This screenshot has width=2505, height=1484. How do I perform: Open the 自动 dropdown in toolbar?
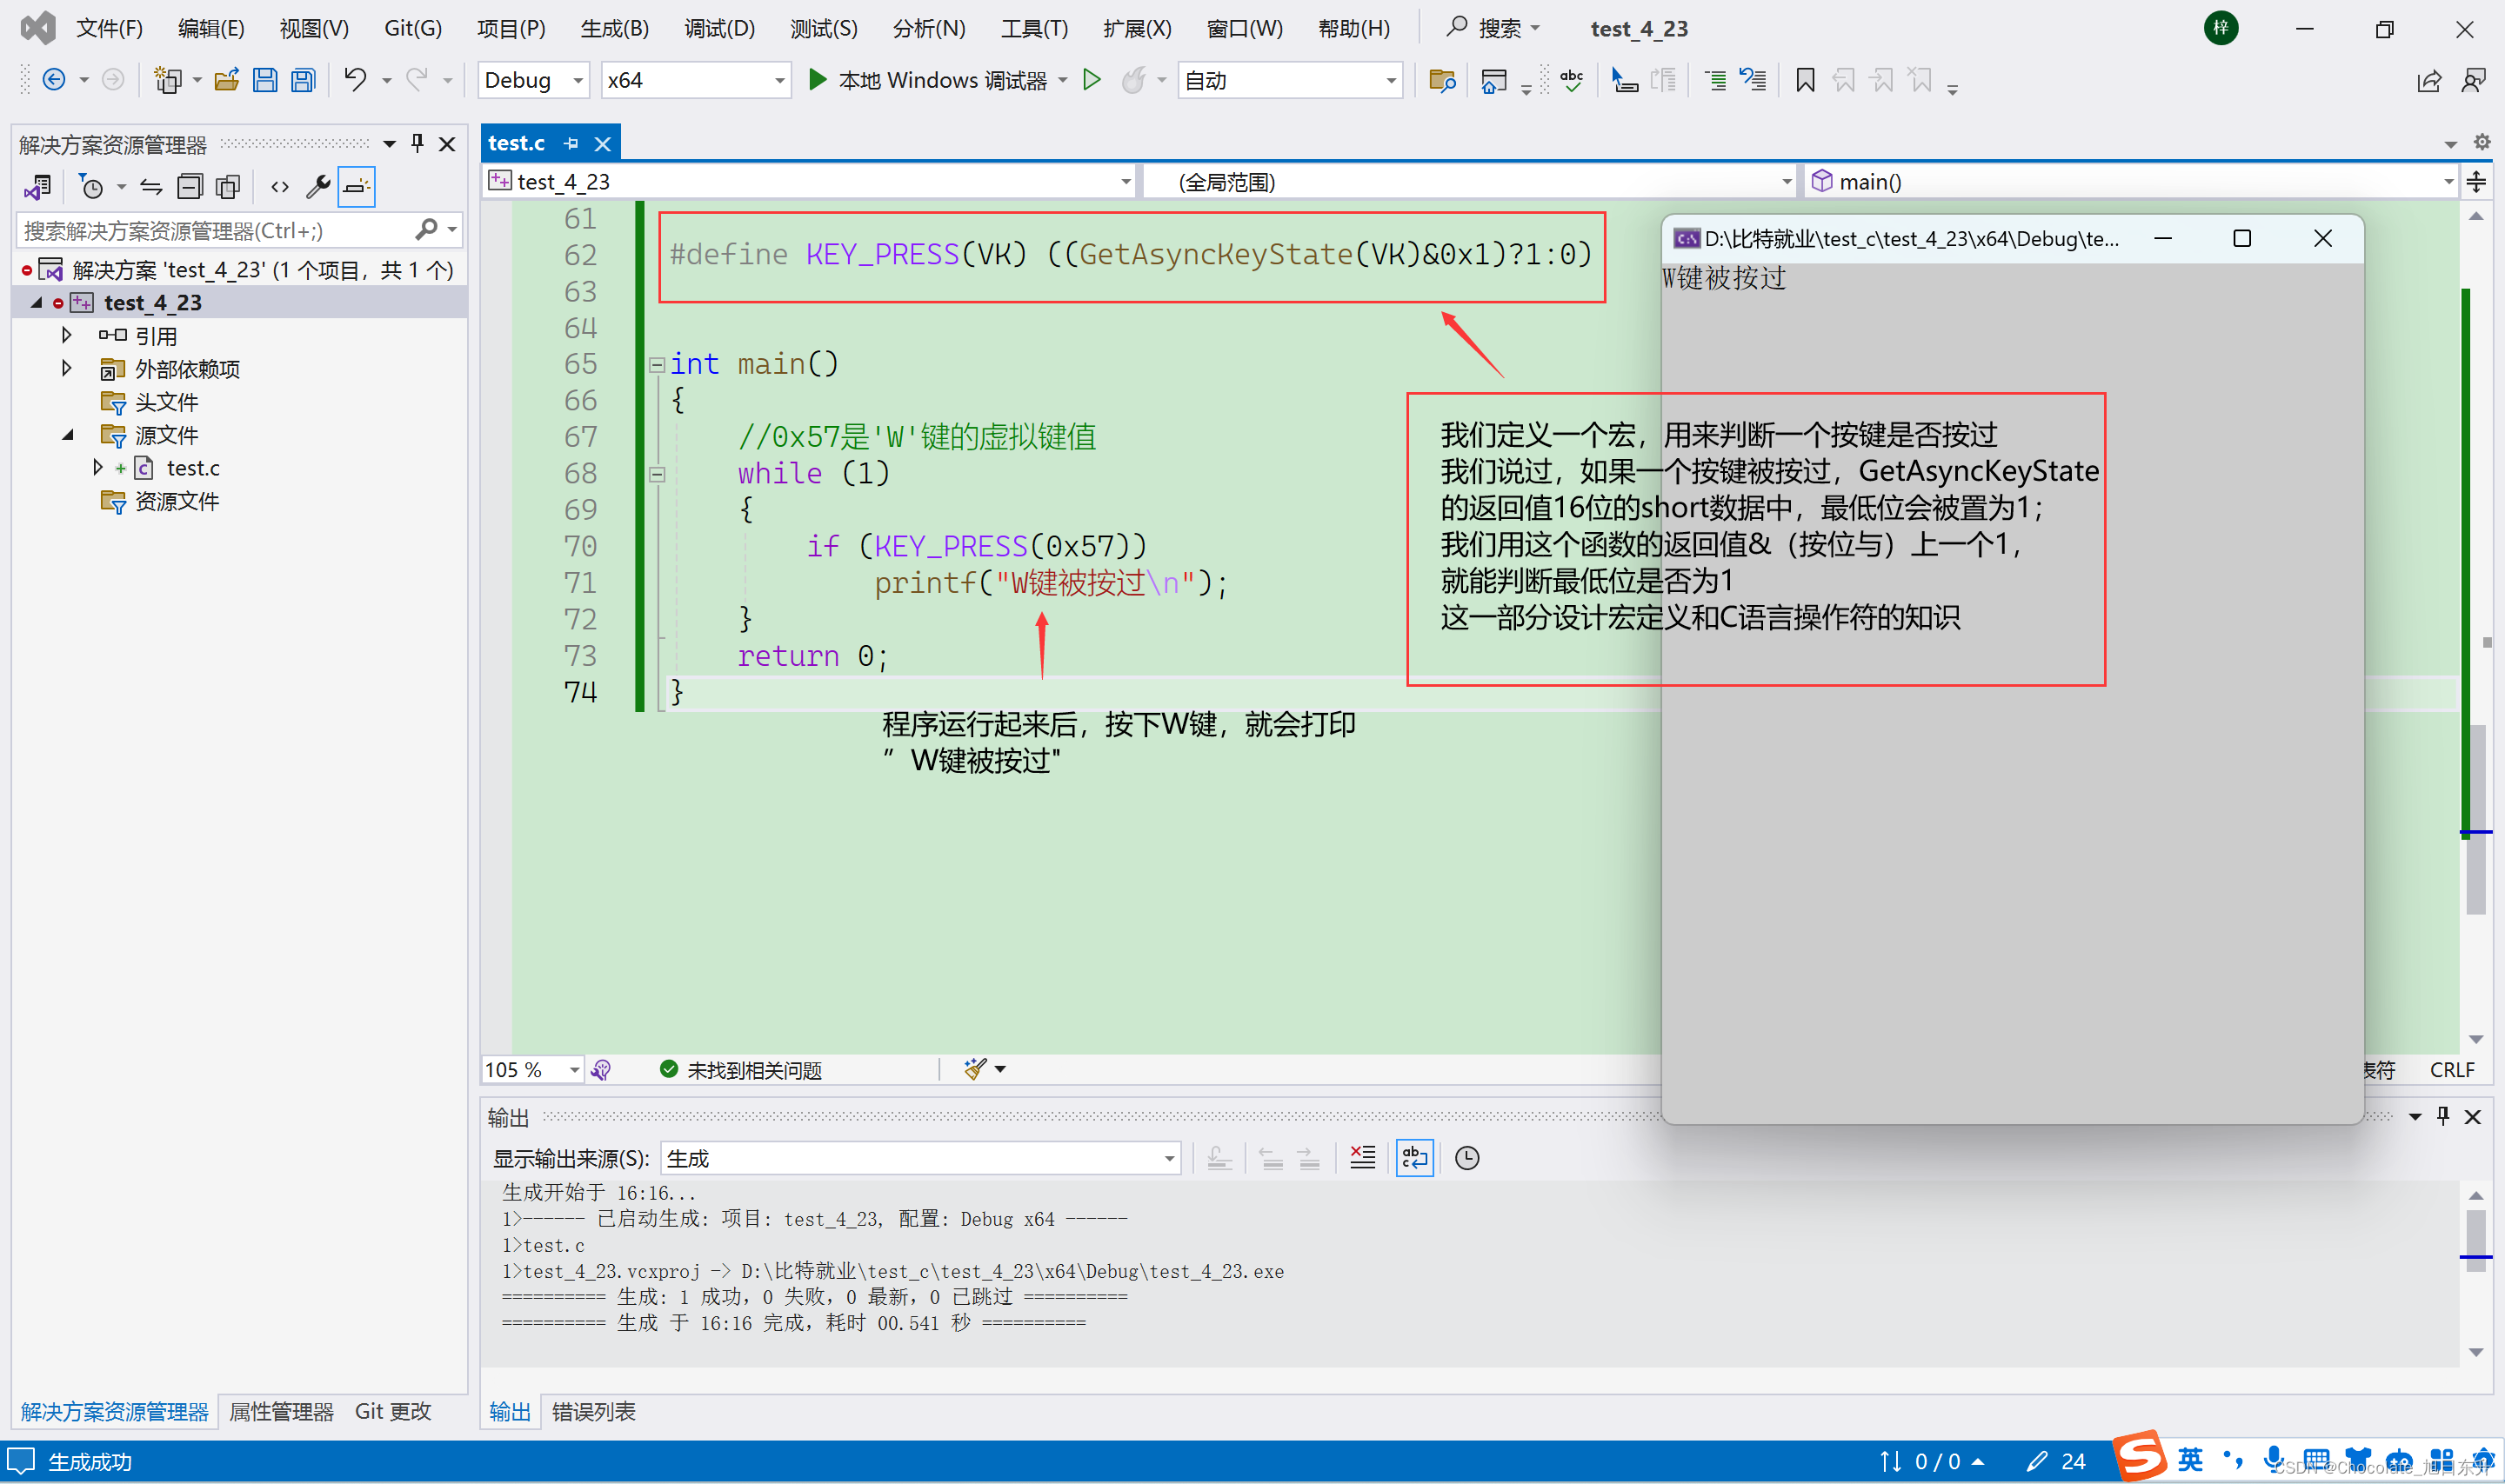1290,80
